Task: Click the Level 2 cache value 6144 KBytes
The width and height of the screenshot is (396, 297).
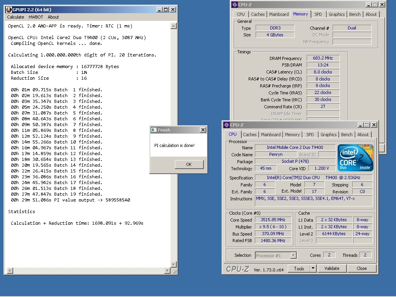Action: 334,234
